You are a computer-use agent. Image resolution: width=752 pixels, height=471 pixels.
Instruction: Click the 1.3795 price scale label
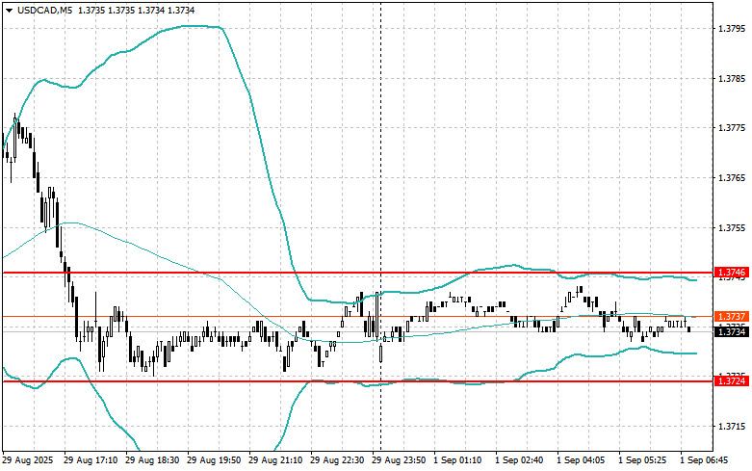732,28
